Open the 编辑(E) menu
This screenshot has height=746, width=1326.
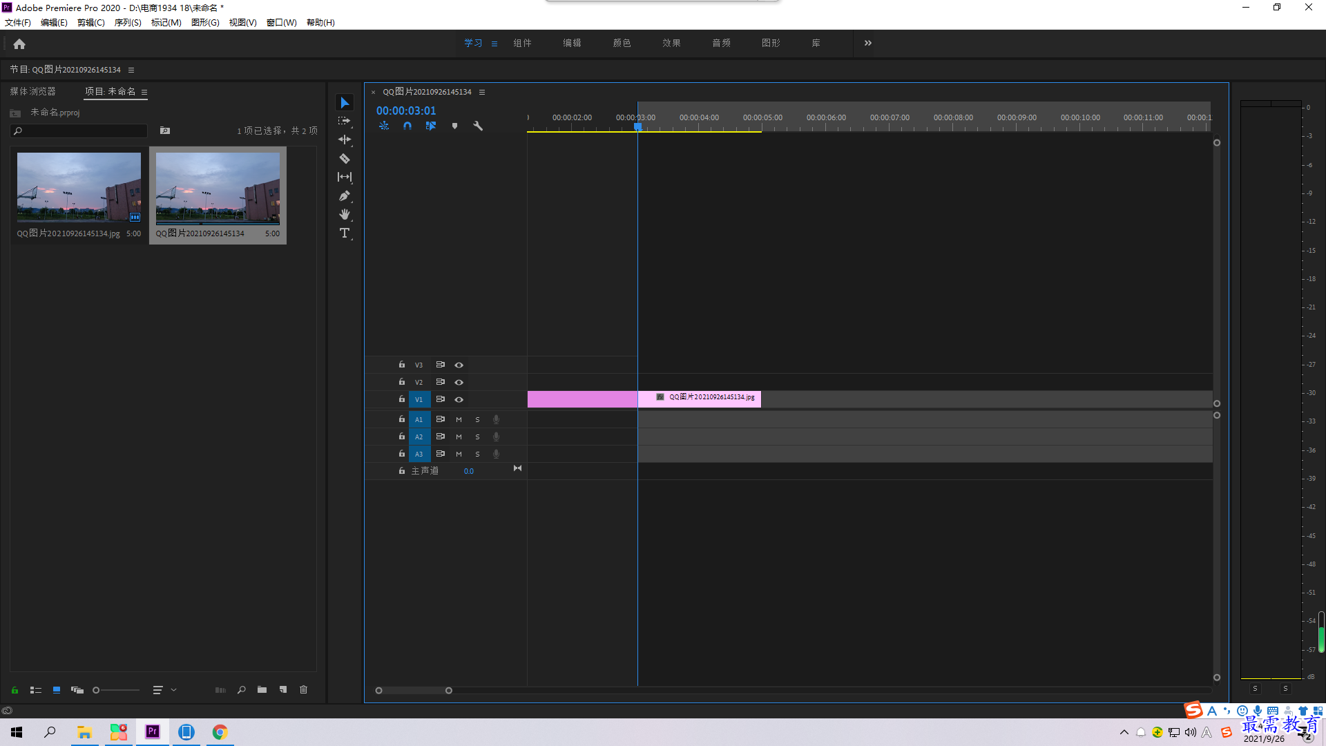coord(54,23)
